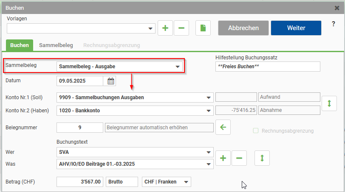
Task: Click the question mark help icon
Action: 334,25
